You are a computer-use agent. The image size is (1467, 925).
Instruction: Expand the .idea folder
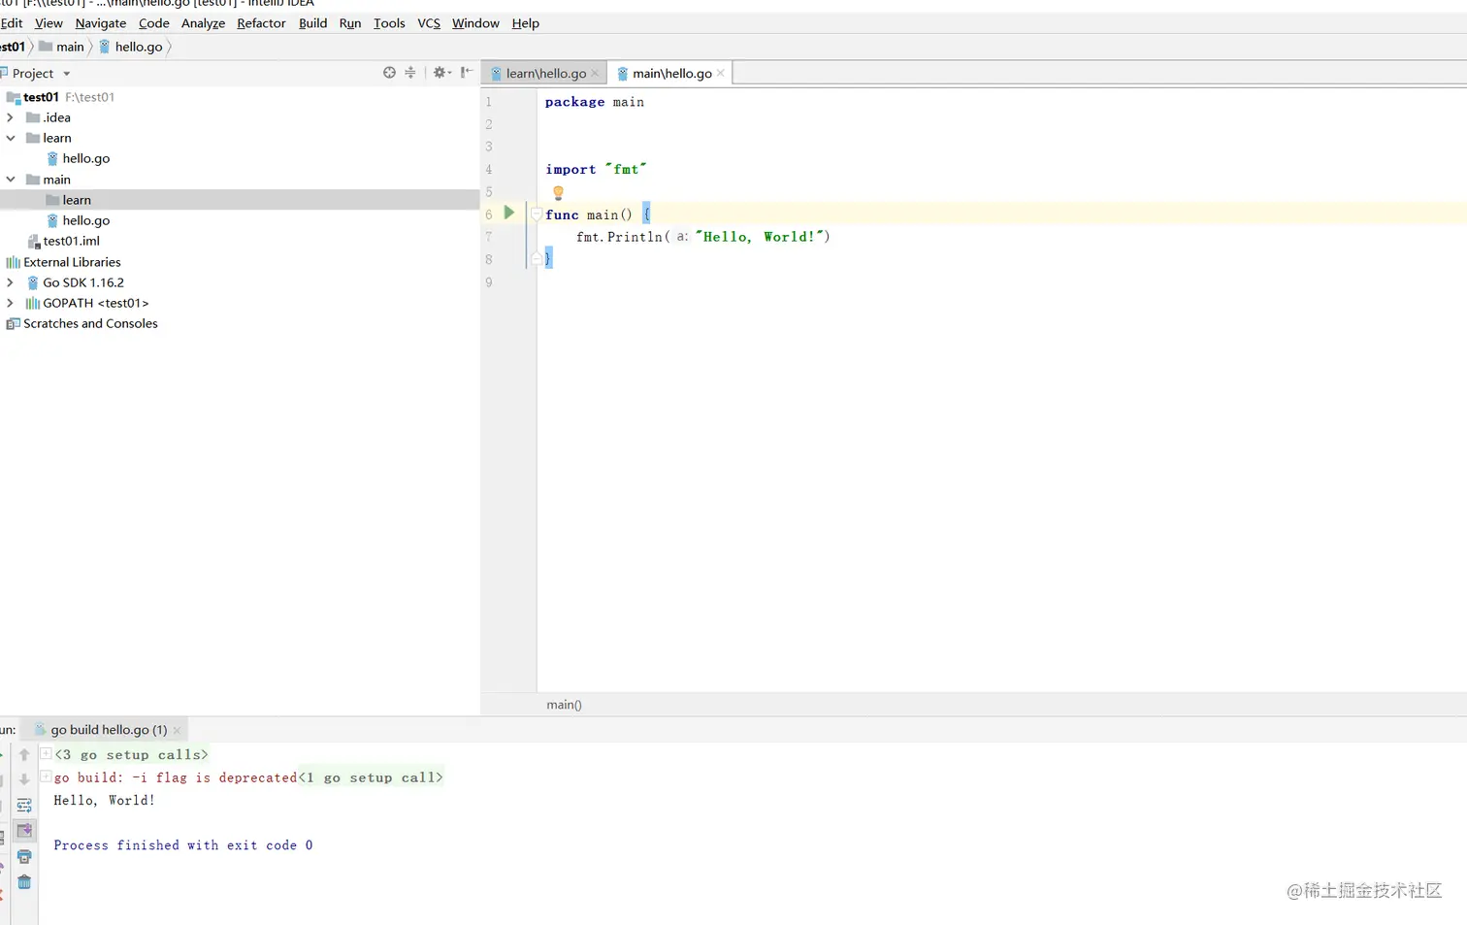[11, 117]
